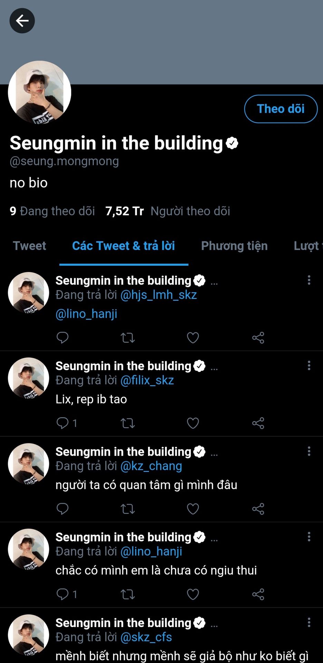Open more options for the @kz_chang reply
This screenshot has height=663, width=323.
309,451
